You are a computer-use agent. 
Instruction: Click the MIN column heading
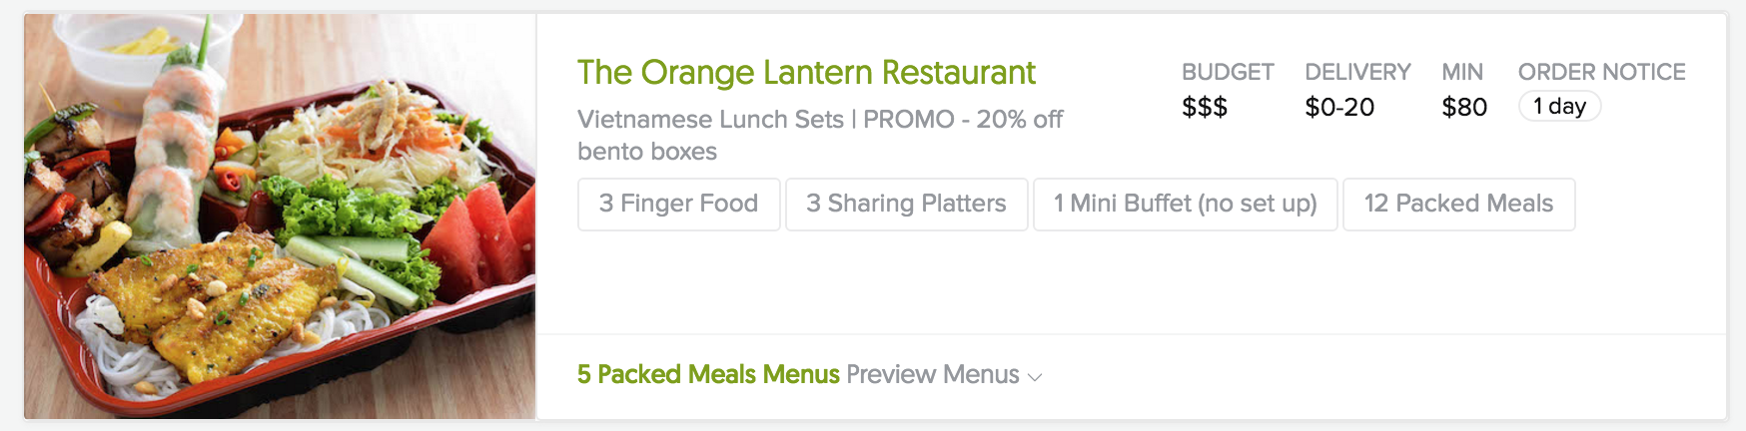coord(1462,72)
